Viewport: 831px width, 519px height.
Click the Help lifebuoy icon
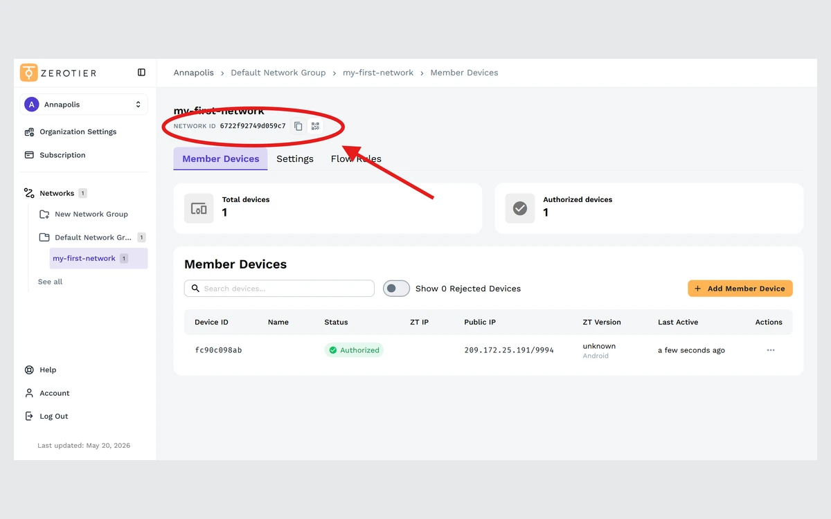coord(29,370)
